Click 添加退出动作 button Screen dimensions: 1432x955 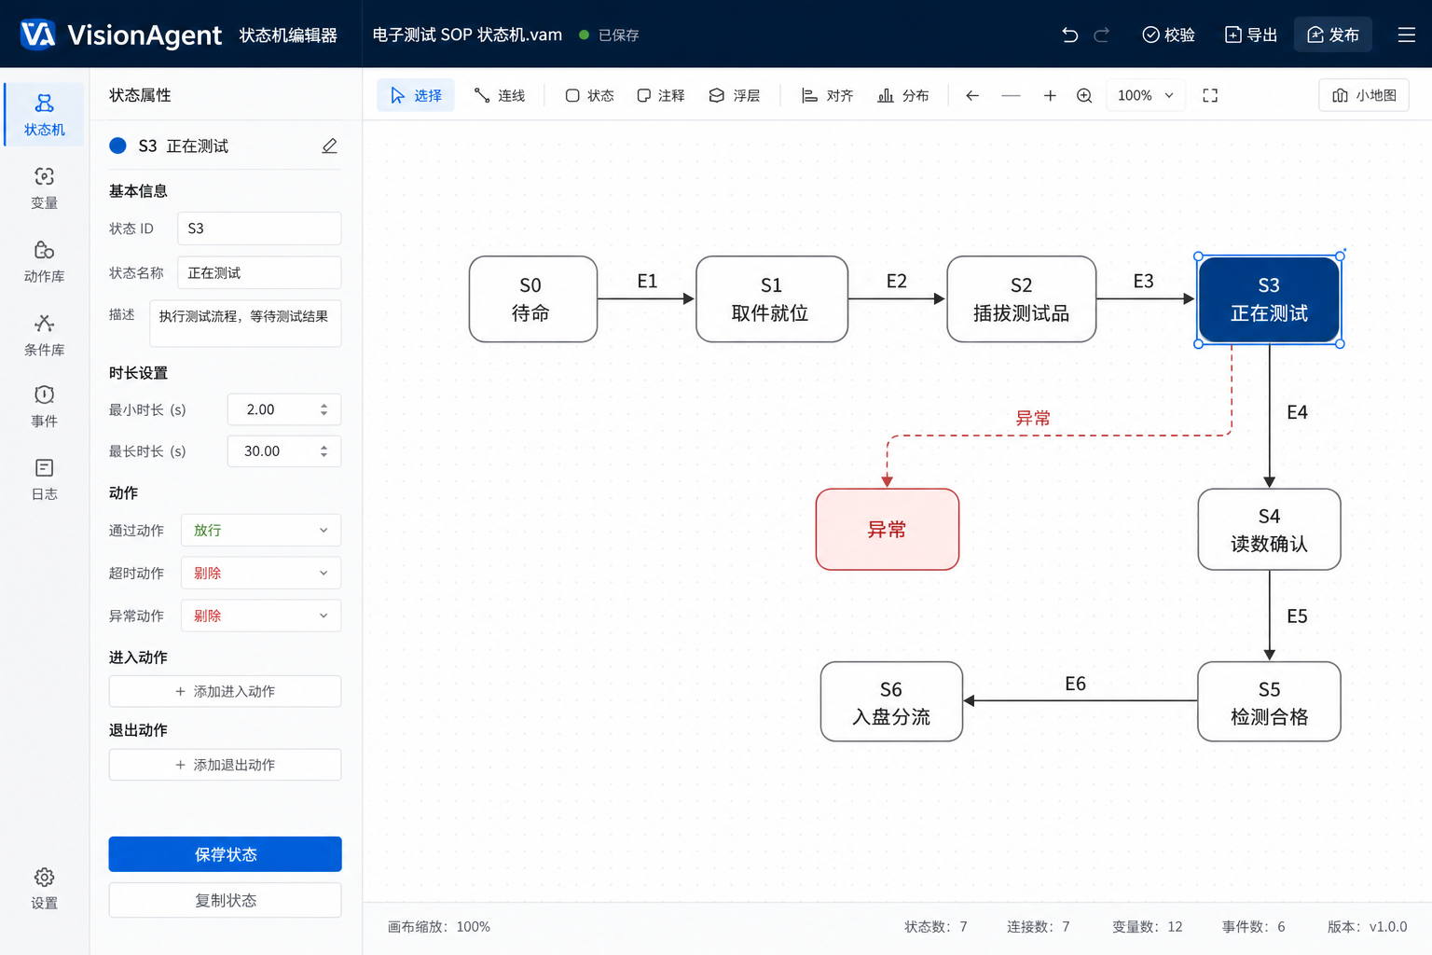click(x=226, y=765)
